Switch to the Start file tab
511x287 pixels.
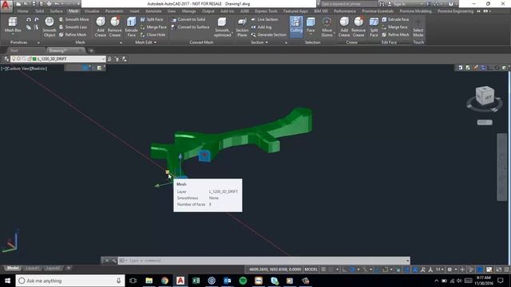(14, 50)
